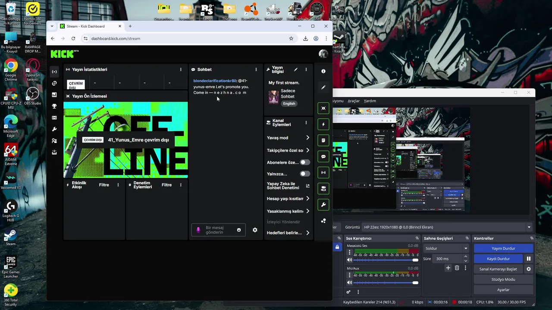Toggle the green wrench widget icon in right rail
Viewport: 552px width, 310px height.
(x=323, y=205)
